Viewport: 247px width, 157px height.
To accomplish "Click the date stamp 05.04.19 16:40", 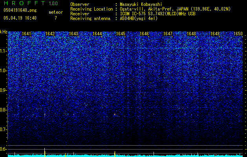I will click(x=20, y=18).
